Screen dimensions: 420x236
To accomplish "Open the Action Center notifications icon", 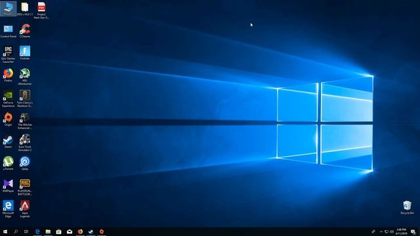I will [x=413, y=231].
